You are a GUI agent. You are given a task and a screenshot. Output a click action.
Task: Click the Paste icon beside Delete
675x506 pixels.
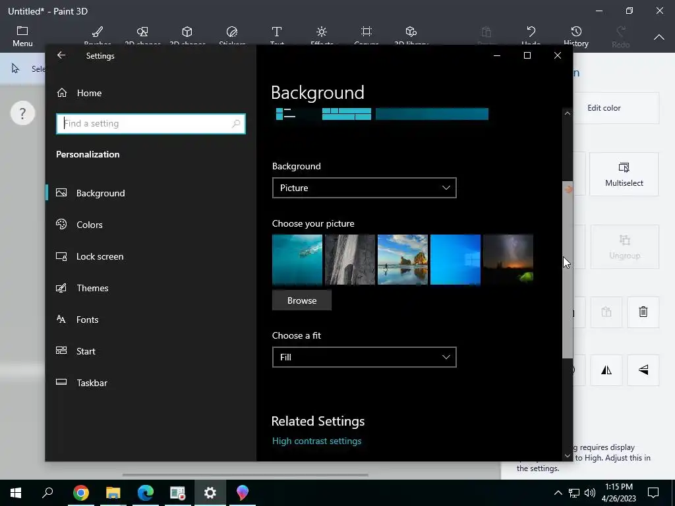coord(606,312)
